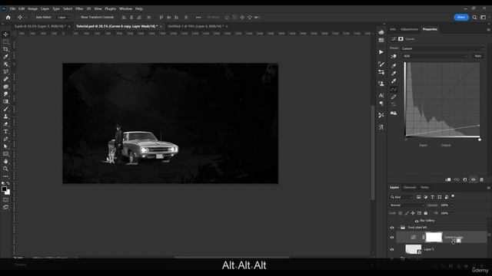Select the layer mask icon in Properties
Screen dimensions: 492x276
tap(401, 39)
